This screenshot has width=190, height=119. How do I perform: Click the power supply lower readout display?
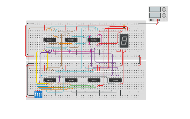tap(155, 15)
